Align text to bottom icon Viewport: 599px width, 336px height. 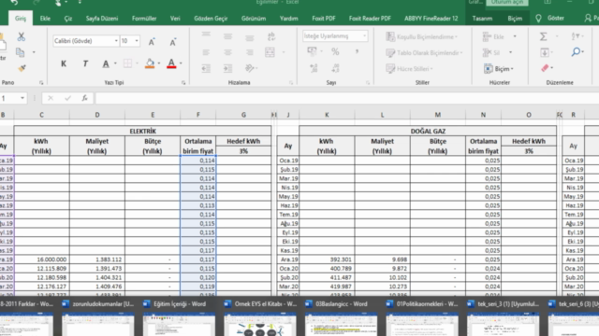click(250, 37)
